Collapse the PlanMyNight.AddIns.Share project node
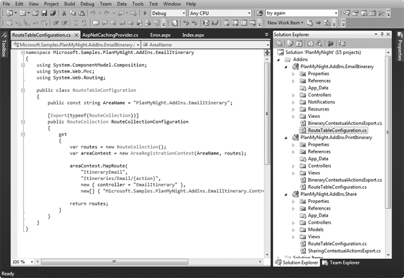The image size is (404, 278). tap(286, 194)
